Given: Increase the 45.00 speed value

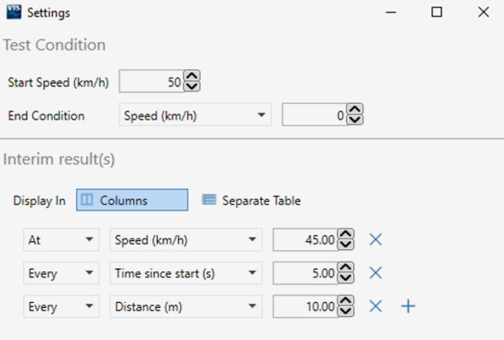Looking at the screenshot, I should 346,235.
